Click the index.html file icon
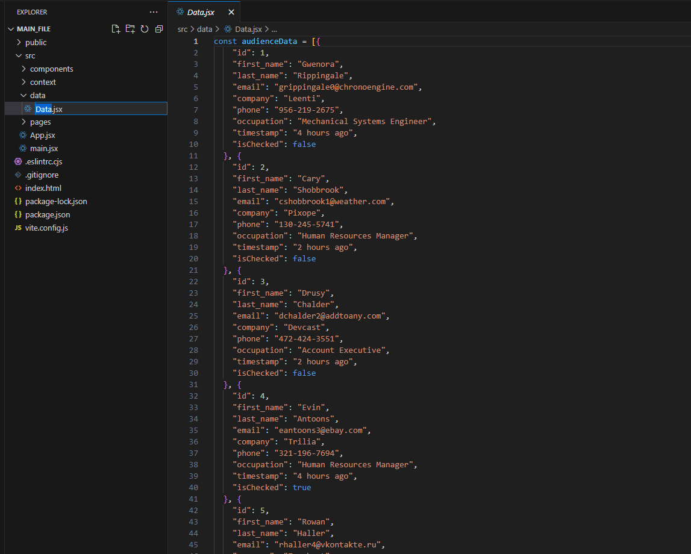This screenshot has height=554, width=691. click(x=18, y=188)
